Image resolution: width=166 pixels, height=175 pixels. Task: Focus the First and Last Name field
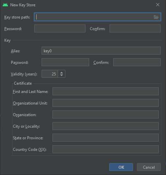pyautogui.click(x=106, y=91)
